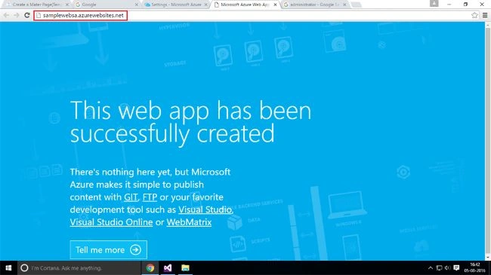Image resolution: width=491 pixels, height=275 pixels.
Task: Open the Windows Start menu
Action: coord(8,267)
